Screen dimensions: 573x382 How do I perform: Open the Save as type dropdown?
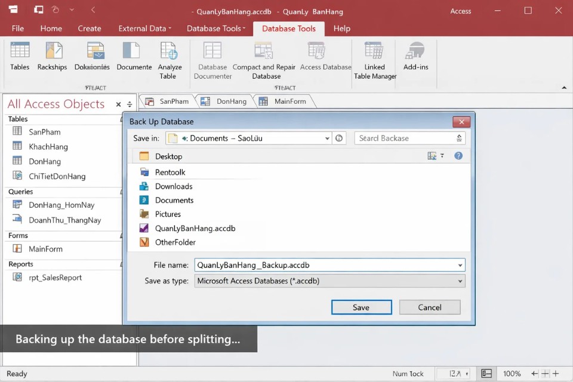[x=460, y=281]
